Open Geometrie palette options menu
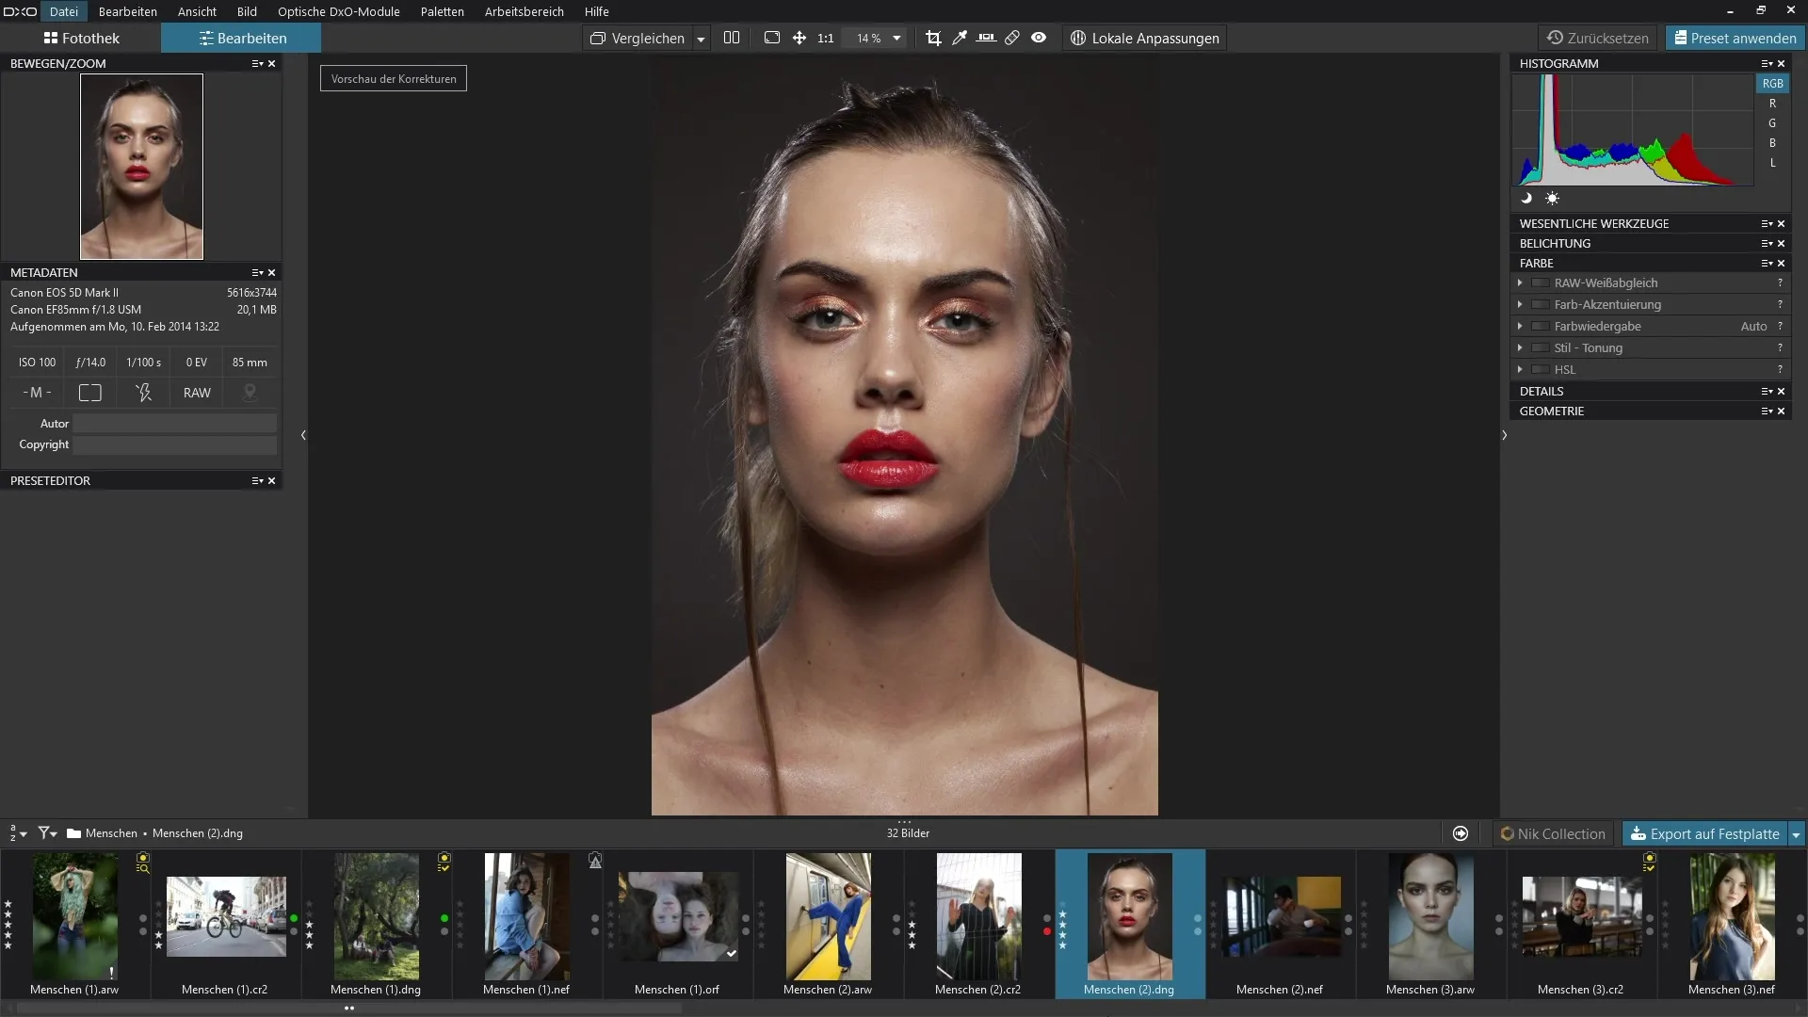 [x=1767, y=411]
